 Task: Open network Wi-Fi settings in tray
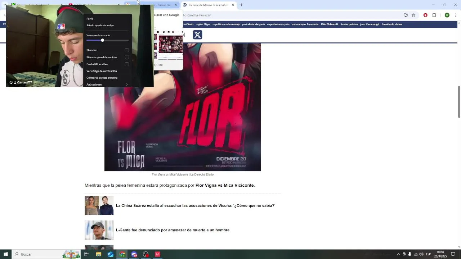pos(416,254)
